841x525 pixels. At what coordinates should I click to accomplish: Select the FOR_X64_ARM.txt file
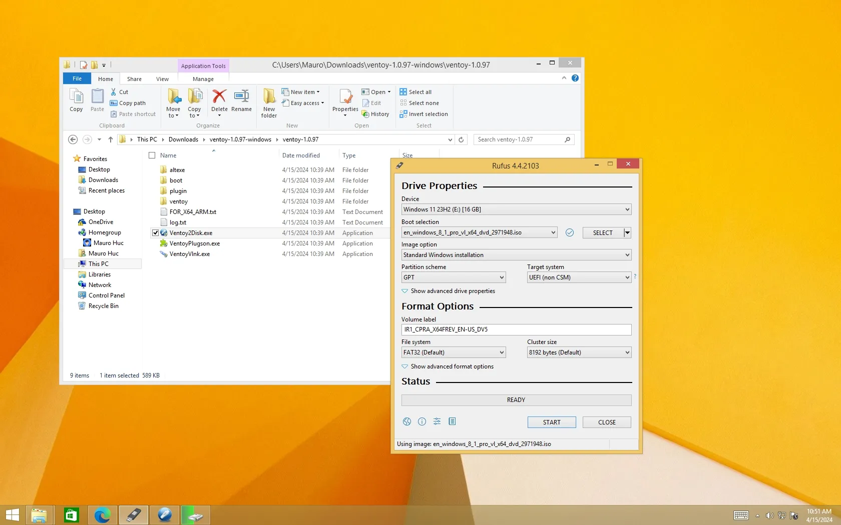click(x=193, y=212)
